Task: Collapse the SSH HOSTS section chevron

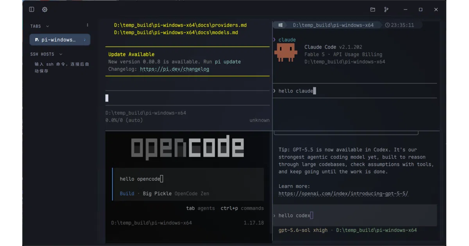Action: click(x=61, y=54)
